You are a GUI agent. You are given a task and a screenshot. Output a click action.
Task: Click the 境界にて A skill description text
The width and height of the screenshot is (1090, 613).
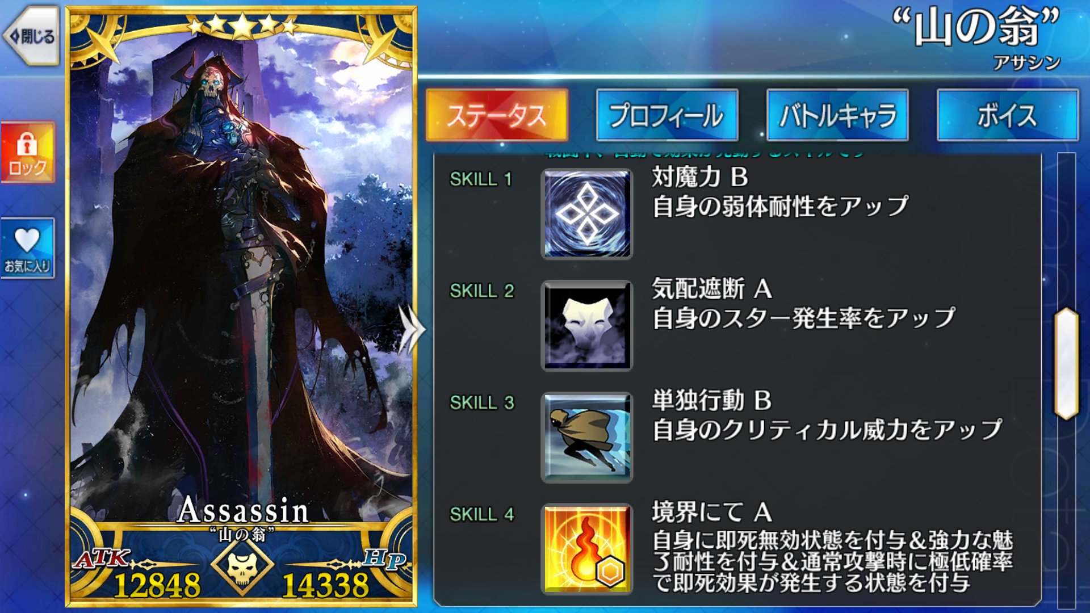click(x=832, y=561)
